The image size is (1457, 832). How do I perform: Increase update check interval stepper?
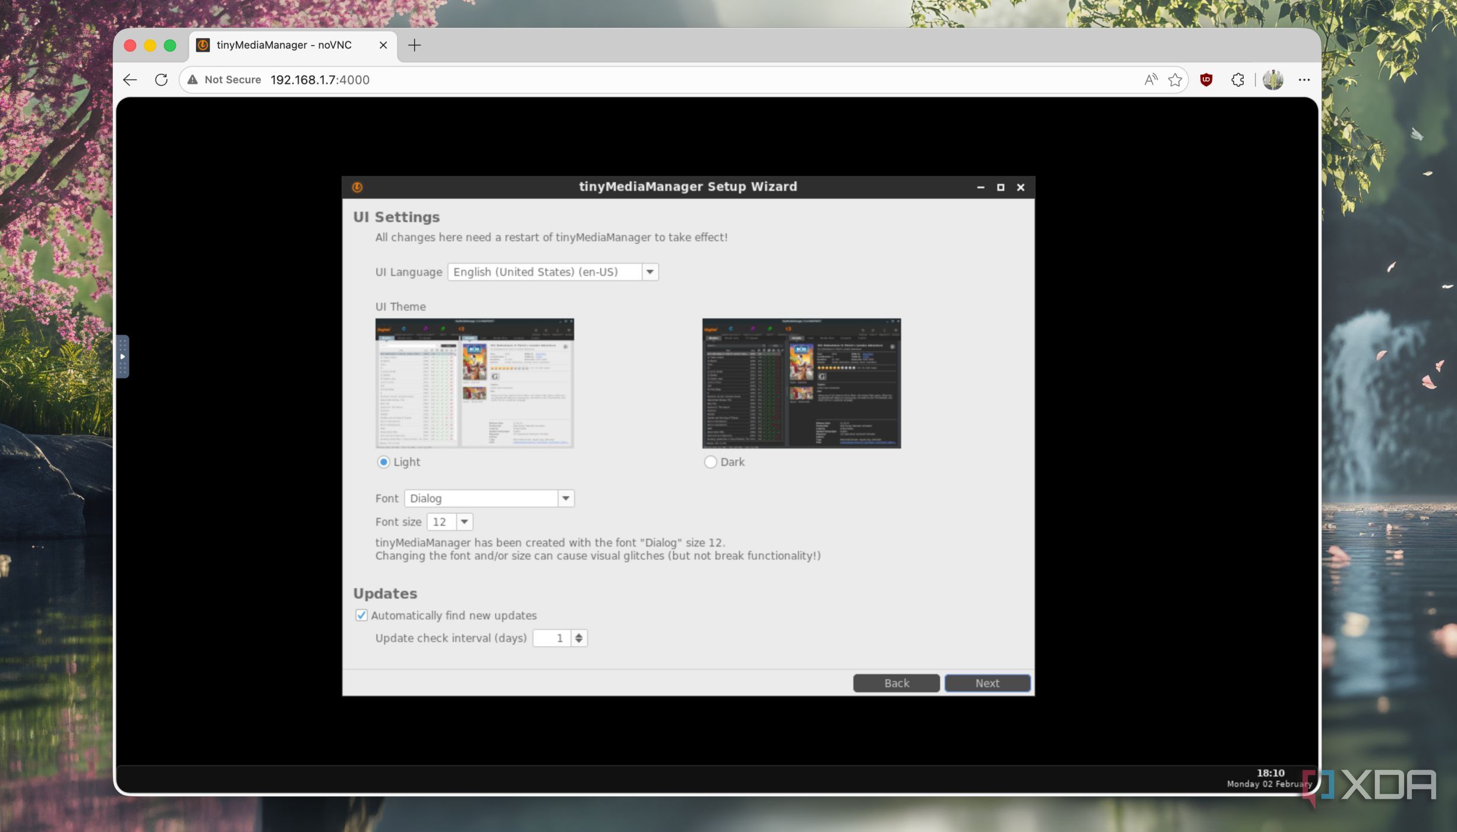pyautogui.click(x=579, y=634)
